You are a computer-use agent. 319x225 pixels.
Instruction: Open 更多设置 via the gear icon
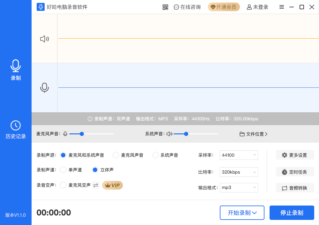(285, 155)
